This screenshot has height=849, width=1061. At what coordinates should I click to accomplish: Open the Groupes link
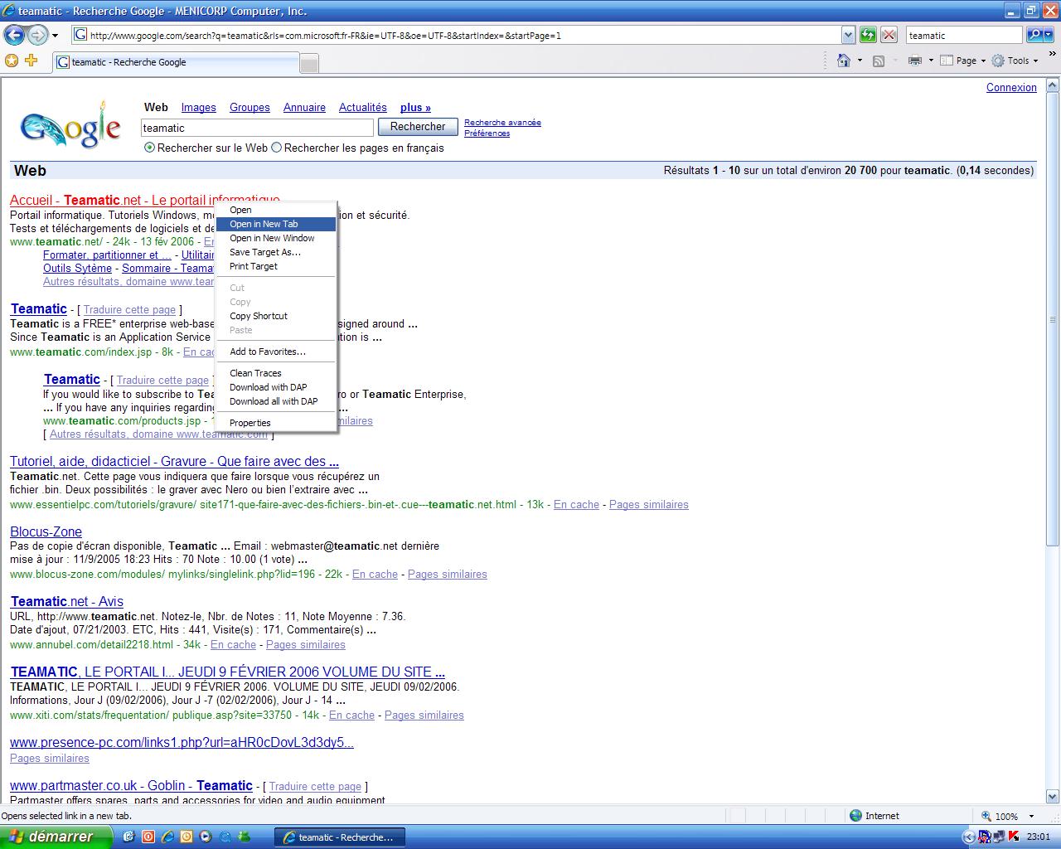250,107
